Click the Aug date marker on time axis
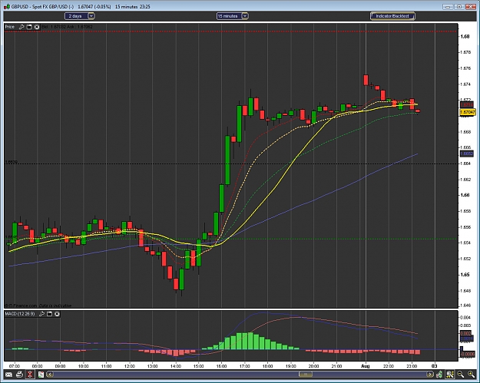Image resolution: width=480 pixels, height=383 pixels. [x=366, y=366]
